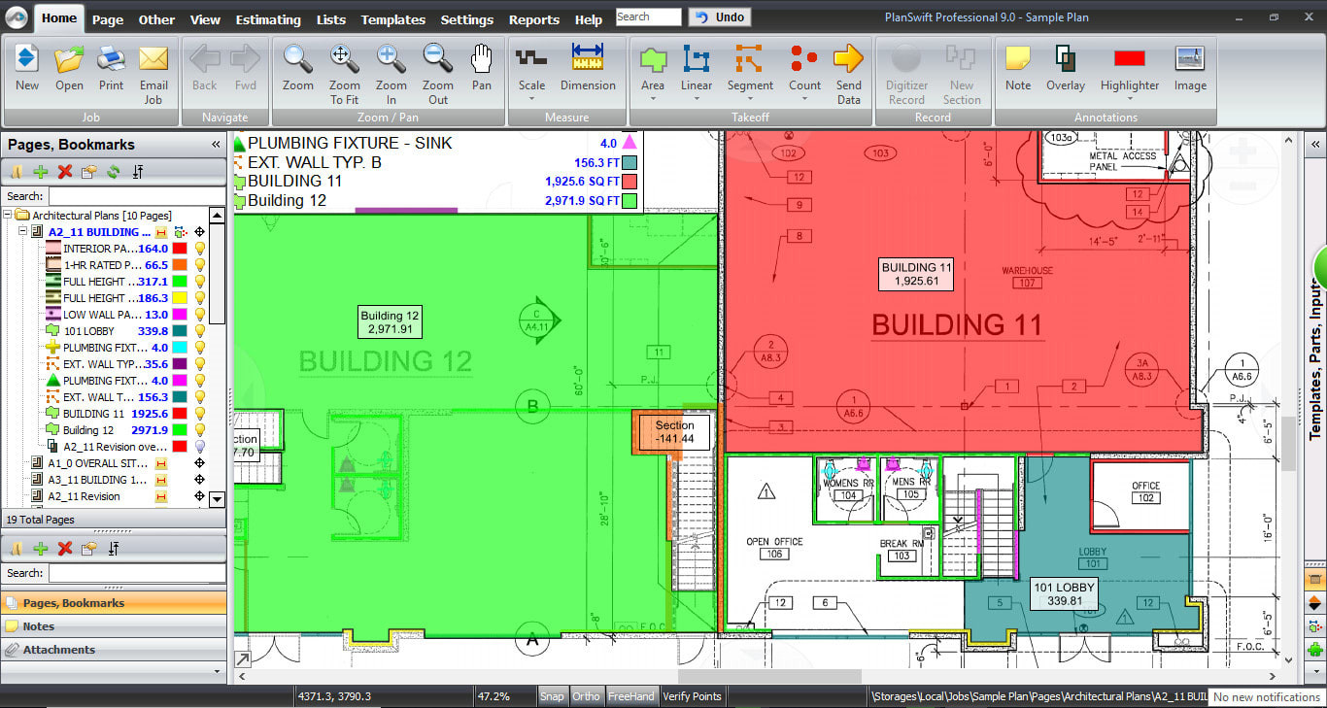The width and height of the screenshot is (1327, 708).
Task: Toggle Snap in the status bar
Action: [552, 696]
